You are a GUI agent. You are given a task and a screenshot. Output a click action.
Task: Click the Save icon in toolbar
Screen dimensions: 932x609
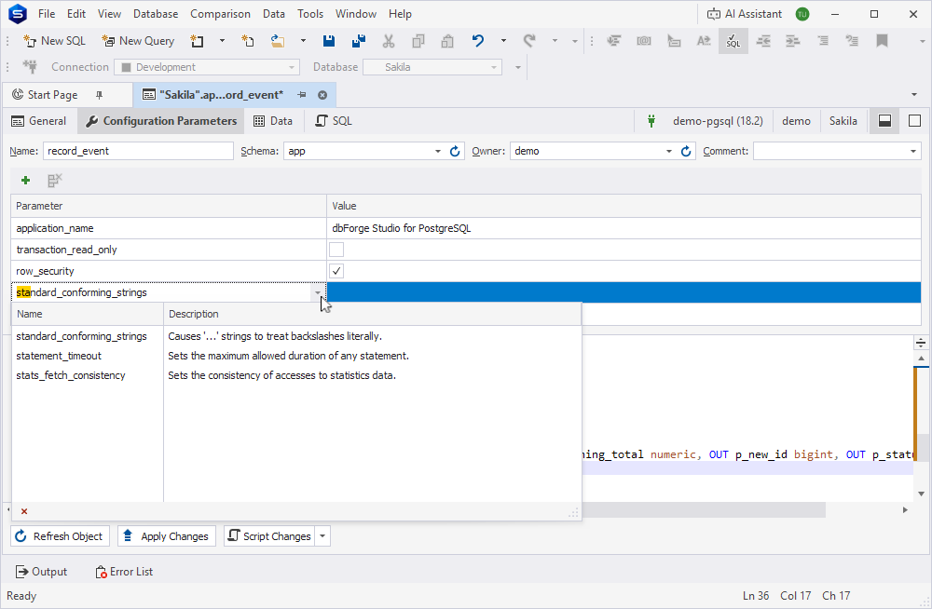(328, 41)
